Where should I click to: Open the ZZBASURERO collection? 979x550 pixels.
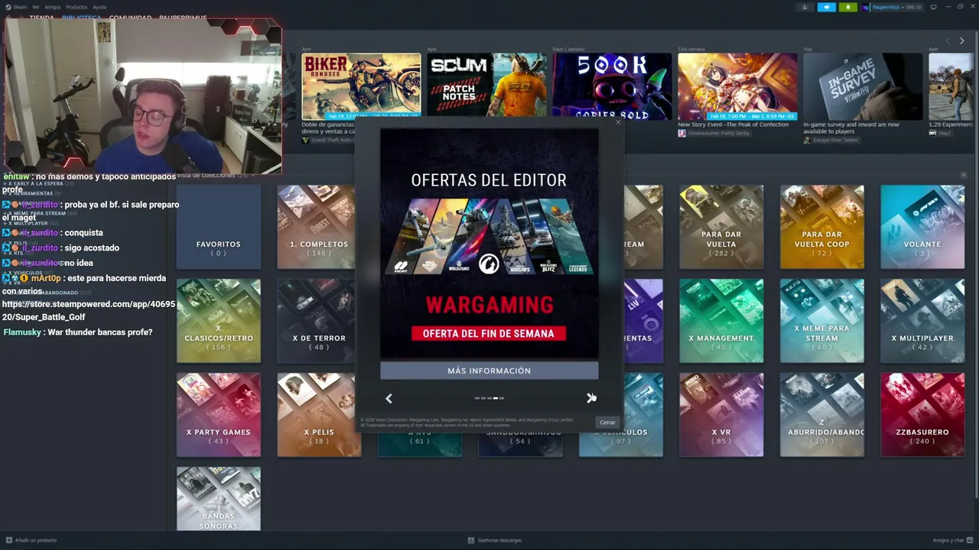point(922,415)
